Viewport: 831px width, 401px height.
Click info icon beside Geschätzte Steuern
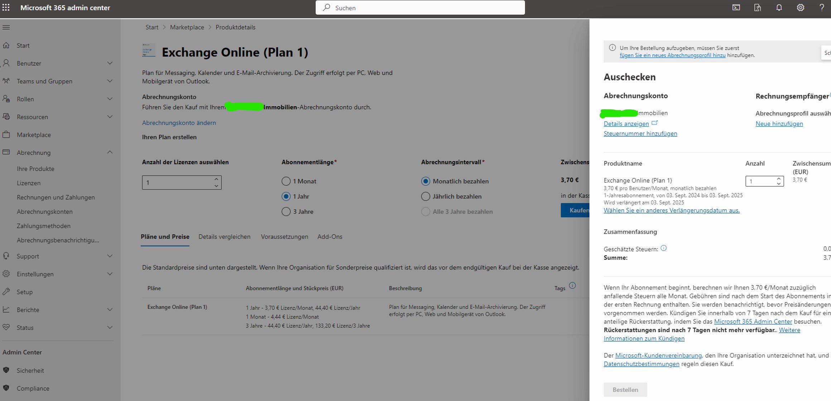coord(664,248)
